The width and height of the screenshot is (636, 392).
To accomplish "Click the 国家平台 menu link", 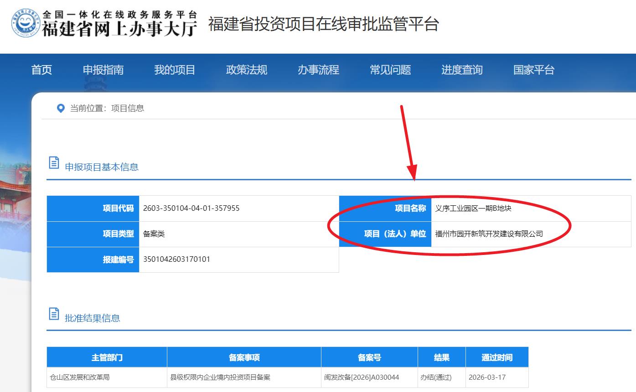I will point(534,70).
